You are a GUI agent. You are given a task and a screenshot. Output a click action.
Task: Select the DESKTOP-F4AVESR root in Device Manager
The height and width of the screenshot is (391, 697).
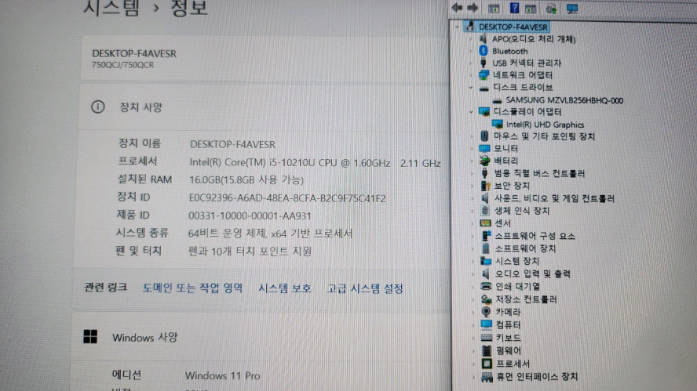point(513,27)
